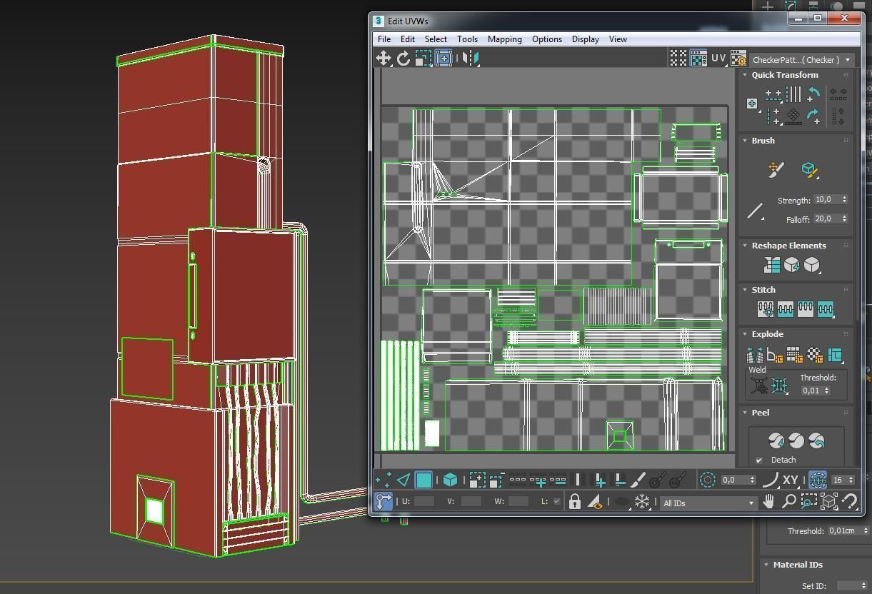Image resolution: width=872 pixels, height=594 pixels.
Task: Click the Grow selection icon
Action: point(477,480)
